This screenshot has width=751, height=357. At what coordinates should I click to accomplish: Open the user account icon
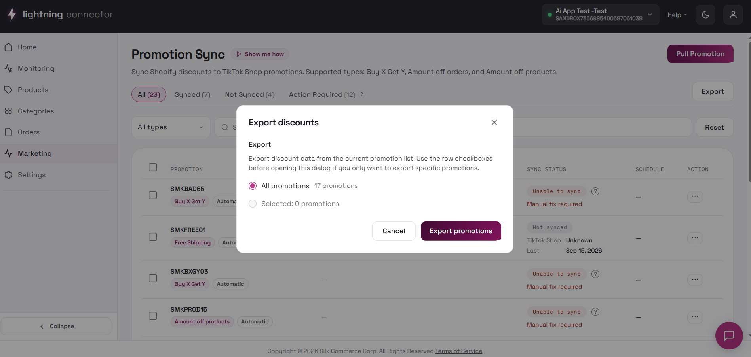(733, 15)
